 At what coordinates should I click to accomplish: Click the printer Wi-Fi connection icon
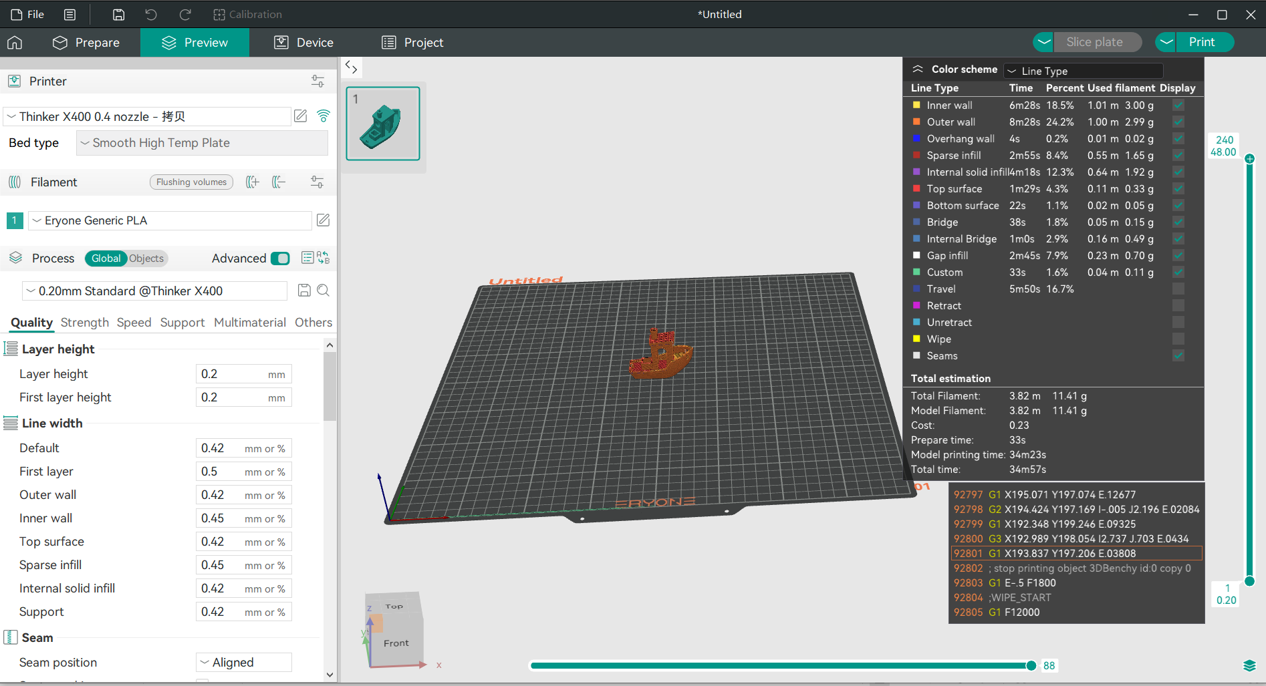(x=324, y=116)
